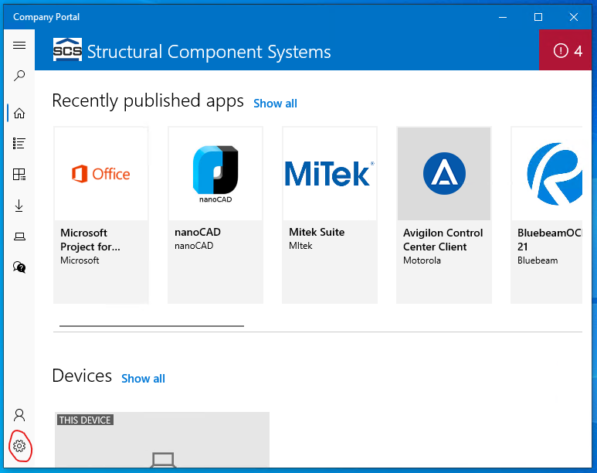This screenshot has width=597, height=473.
Task: Close the Company Portal window
Action: (x=573, y=17)
